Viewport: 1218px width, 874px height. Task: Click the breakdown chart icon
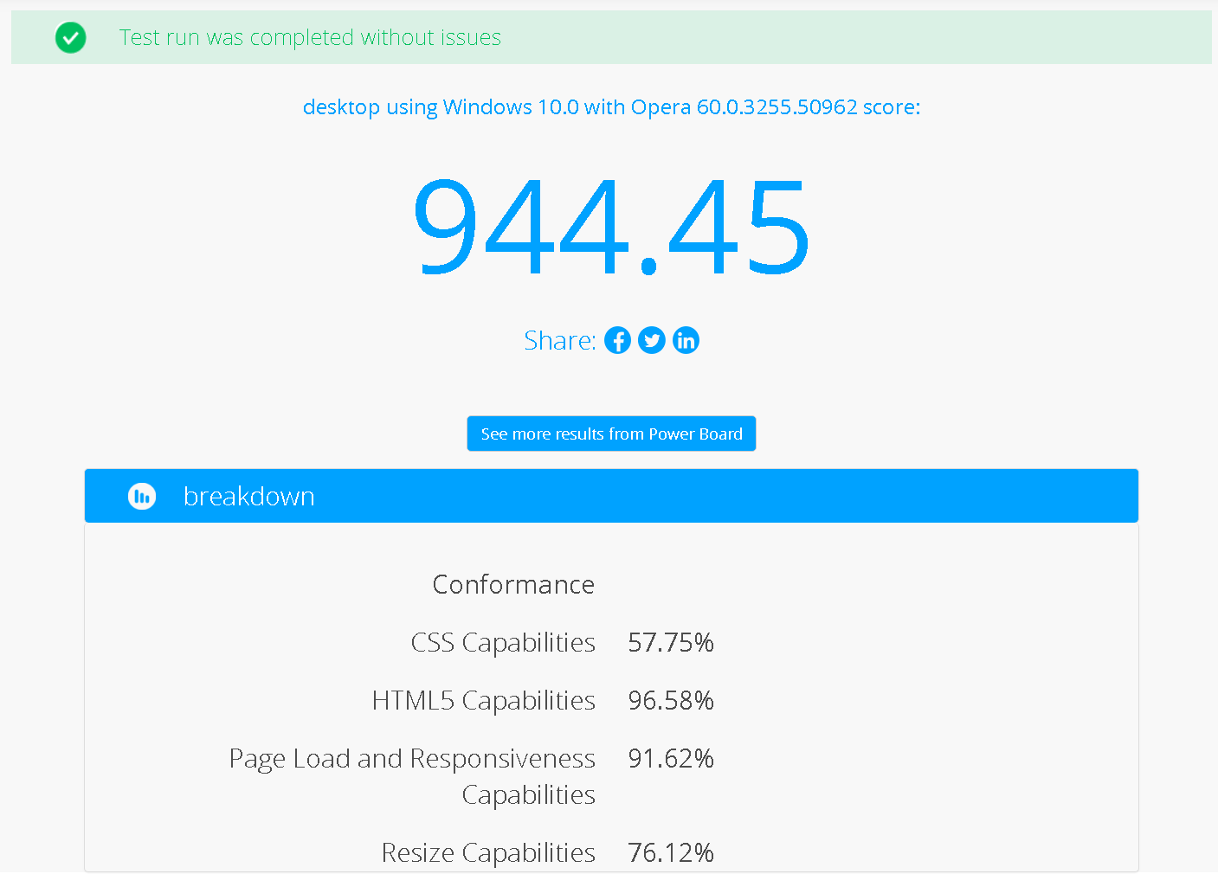click(142, 496)
